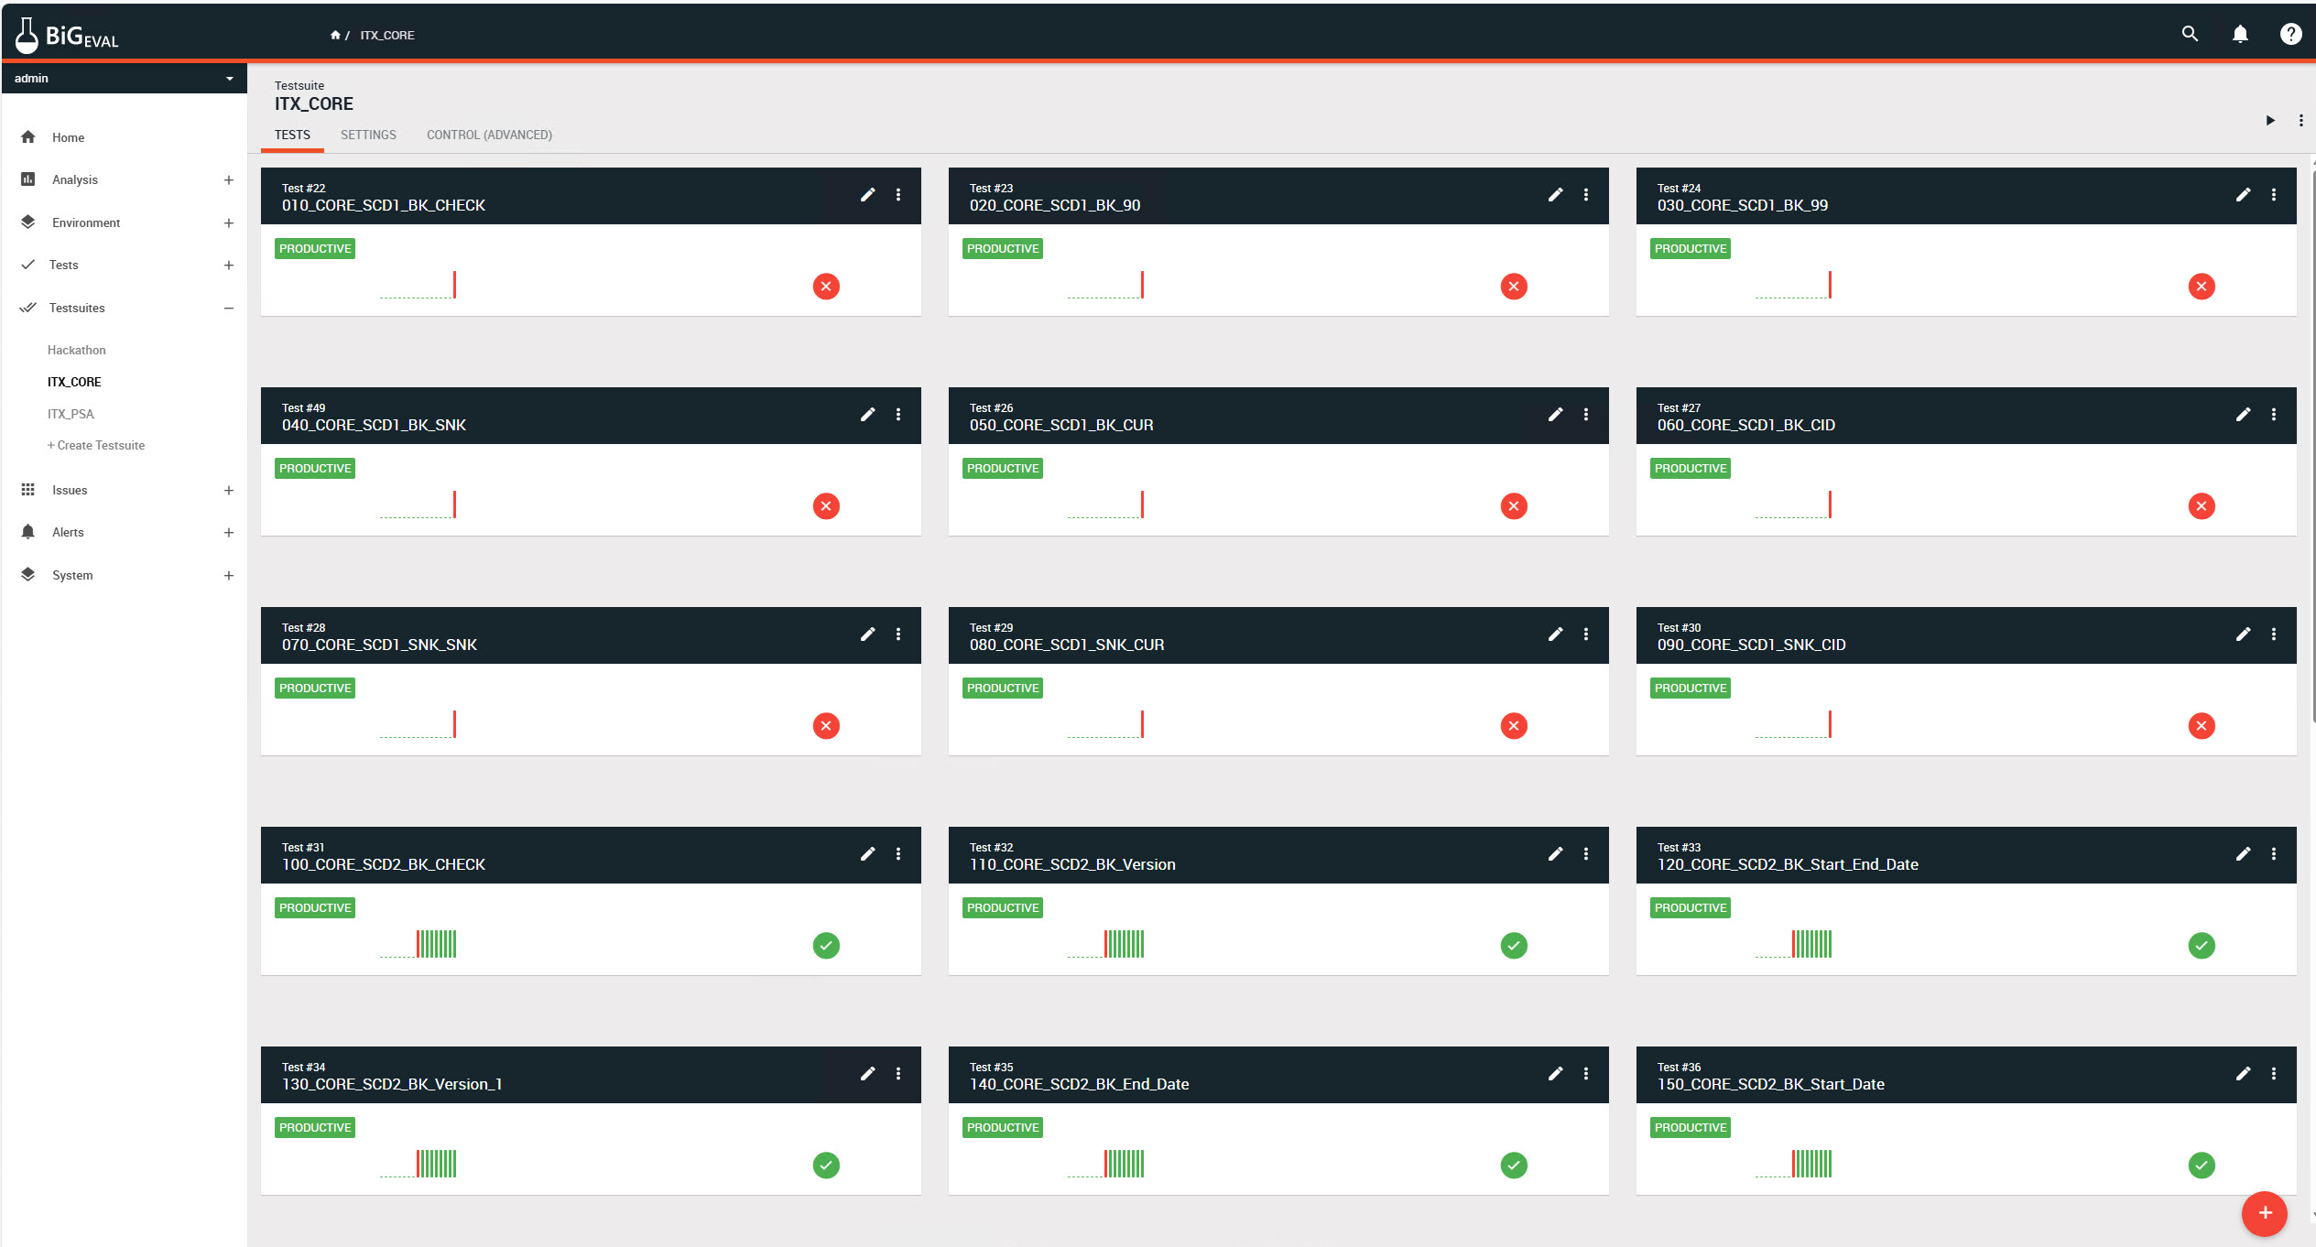Image resolution: width=2316 pixels, height=1247 pixels.
Task: Edit test 010_CORE_SCD1_BK_CHECK with pencil icon
Action: [x=867, y=195]
